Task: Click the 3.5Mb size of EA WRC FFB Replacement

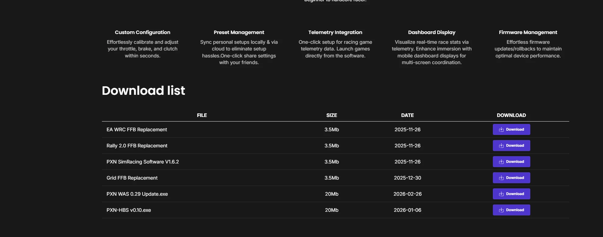Action: pos(332,129)
